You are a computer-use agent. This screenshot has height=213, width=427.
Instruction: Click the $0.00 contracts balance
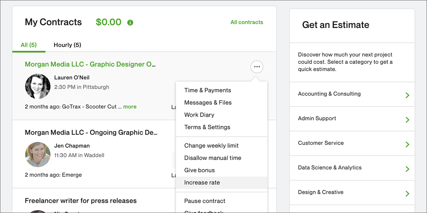109,22
